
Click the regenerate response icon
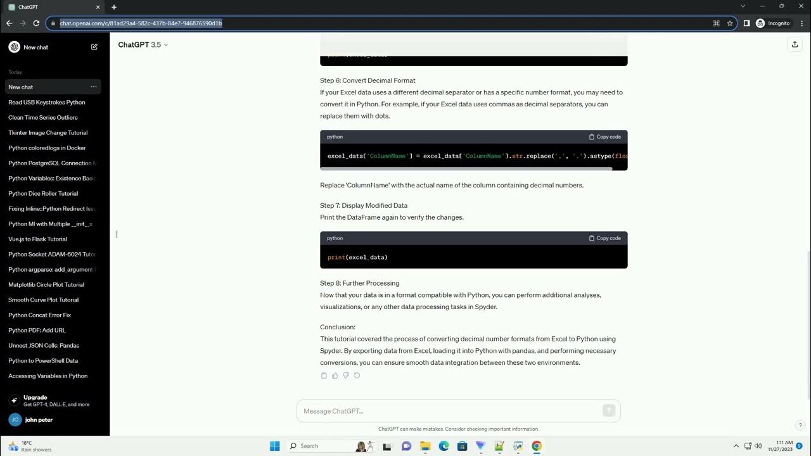[x=357, y=376]
